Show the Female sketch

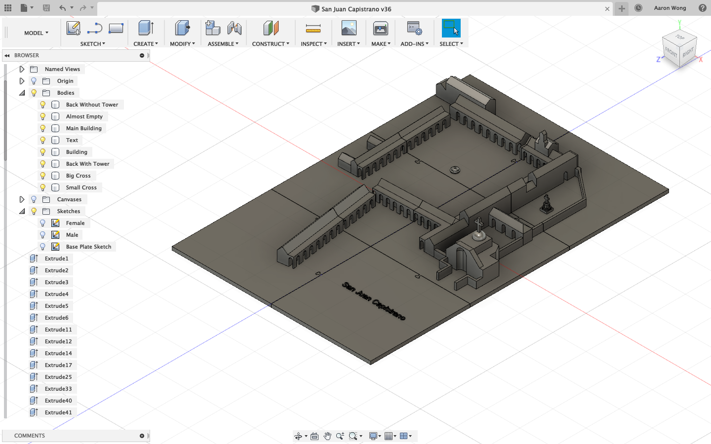(43, 223)
